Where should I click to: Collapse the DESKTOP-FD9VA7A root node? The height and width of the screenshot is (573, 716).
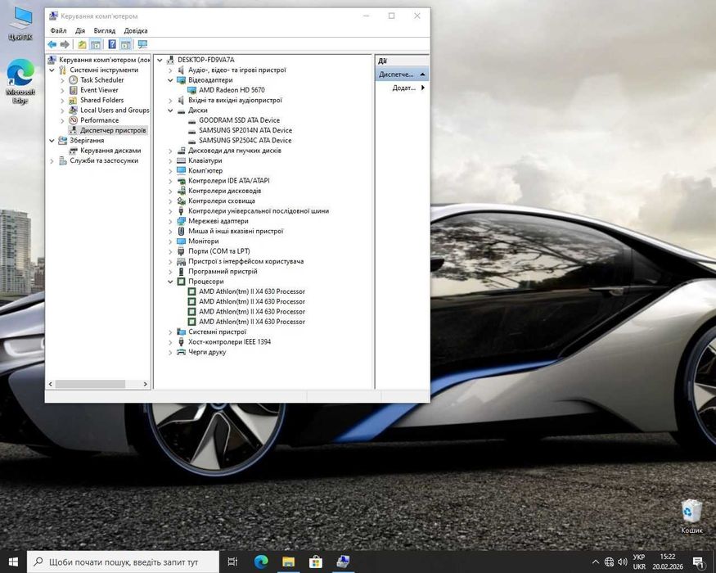tap(160, 60)
